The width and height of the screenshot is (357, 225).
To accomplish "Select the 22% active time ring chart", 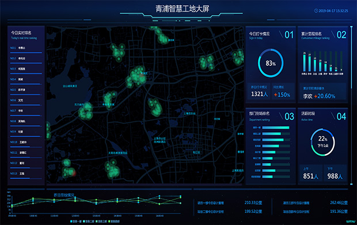I will (322, 142).
